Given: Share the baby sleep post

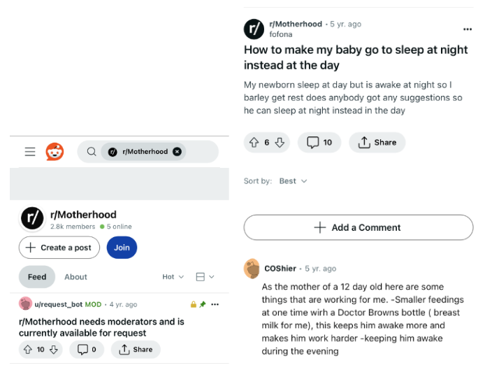Looking at the screenshot, I should pos(377,143).
